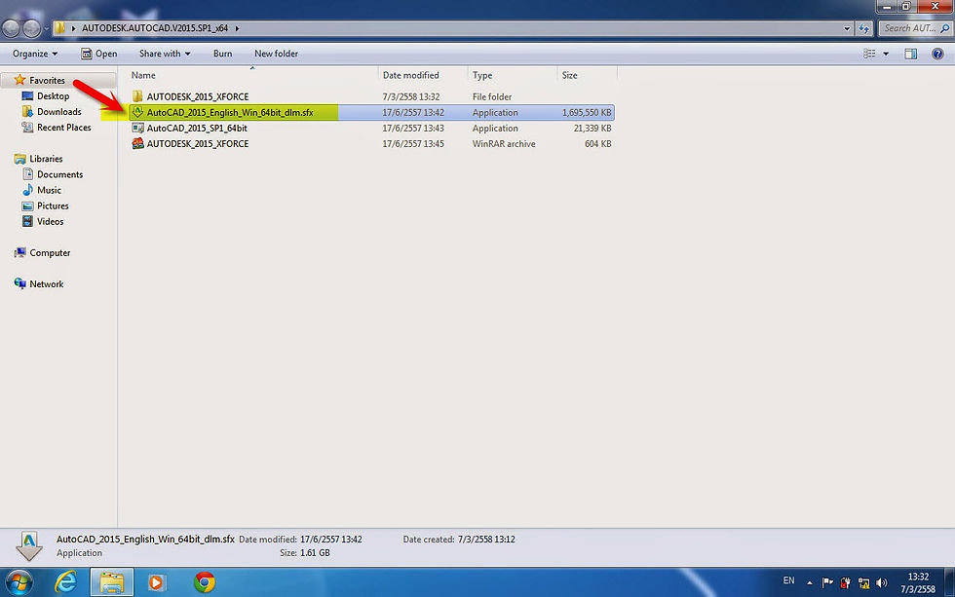Click the 7/3/2558 13:32 date cell
The image size is (955, 597).
coord(411,96)
